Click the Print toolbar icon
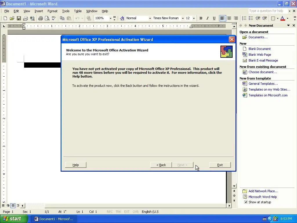The image size is (297, 223). 40,18
